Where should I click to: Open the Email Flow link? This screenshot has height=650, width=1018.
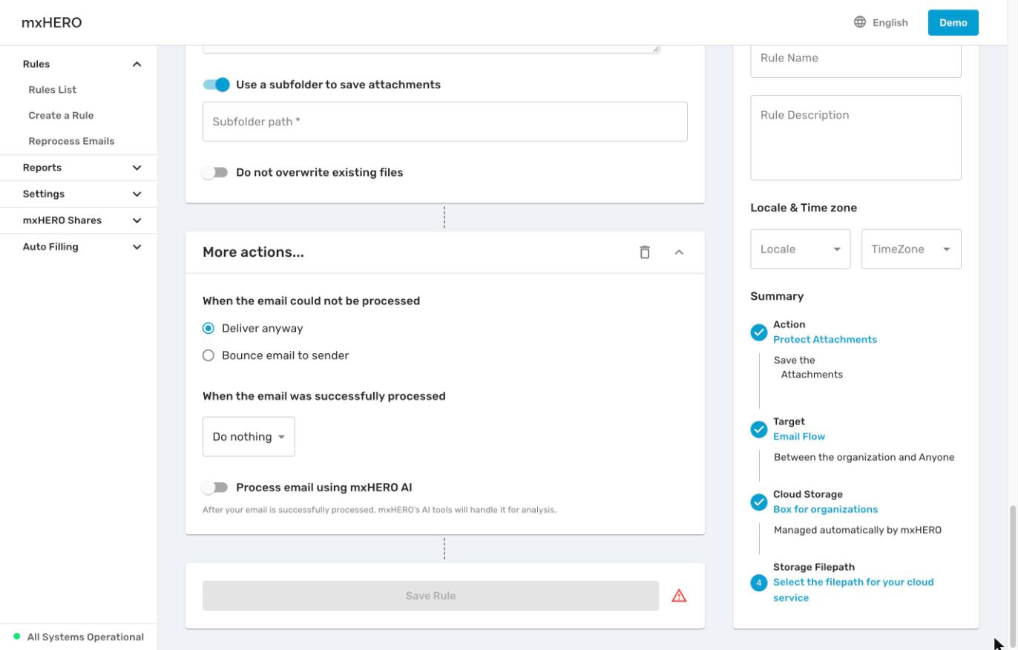point(799,436)
